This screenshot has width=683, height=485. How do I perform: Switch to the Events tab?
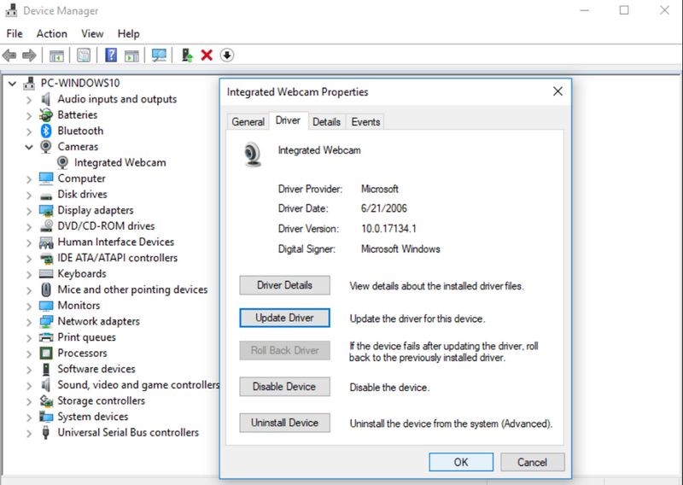[366, 122]
